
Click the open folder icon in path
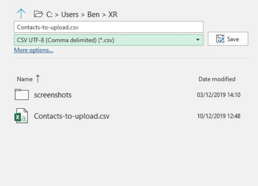(x=38, y=14)
